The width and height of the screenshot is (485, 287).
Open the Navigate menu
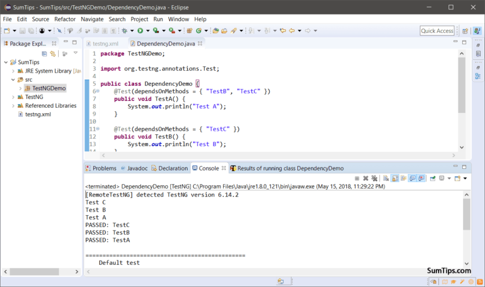pos(92,19)
